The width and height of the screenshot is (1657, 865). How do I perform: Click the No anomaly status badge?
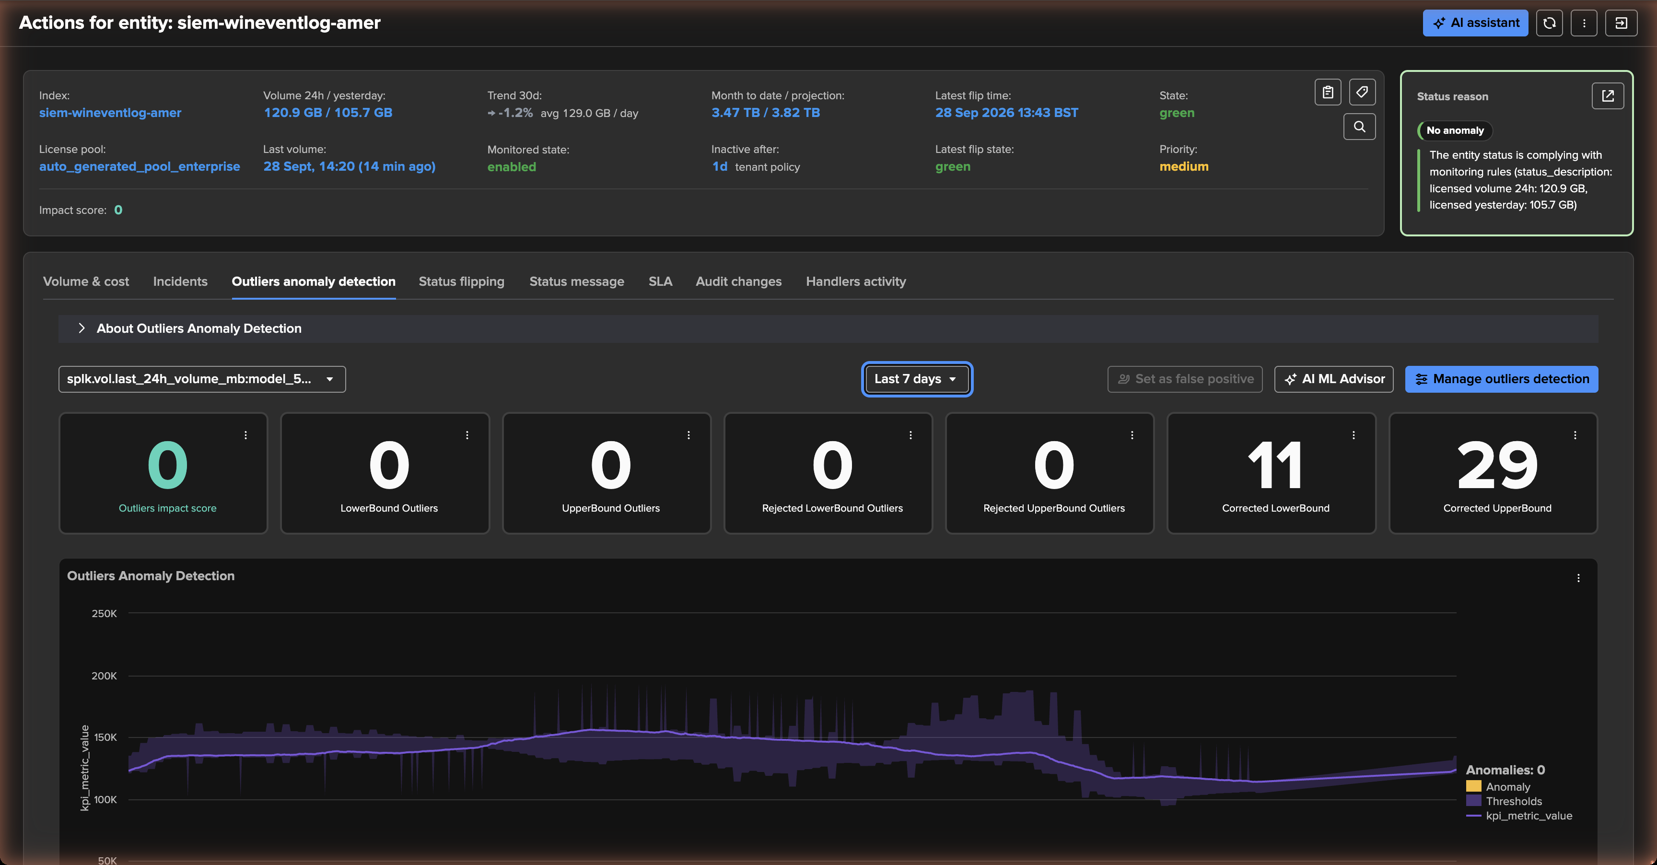point(1454,130)
